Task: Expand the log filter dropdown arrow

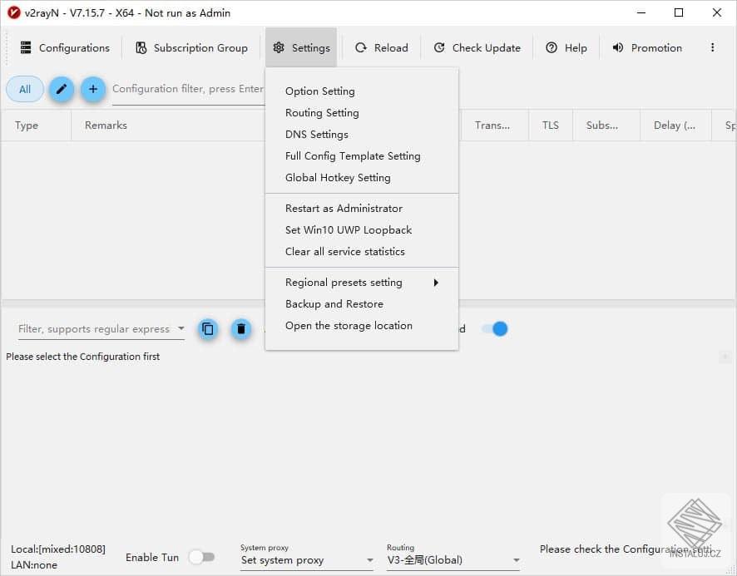Action: 181,328
